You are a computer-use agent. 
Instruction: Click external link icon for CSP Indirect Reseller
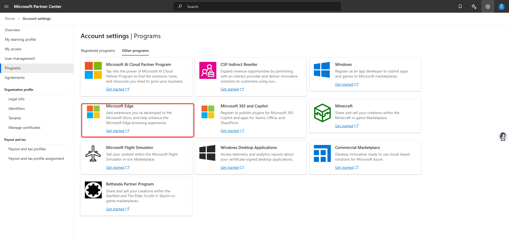click(242, 89)
